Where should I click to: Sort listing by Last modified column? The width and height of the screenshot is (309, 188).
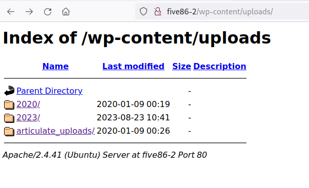(x=133, y=66)
